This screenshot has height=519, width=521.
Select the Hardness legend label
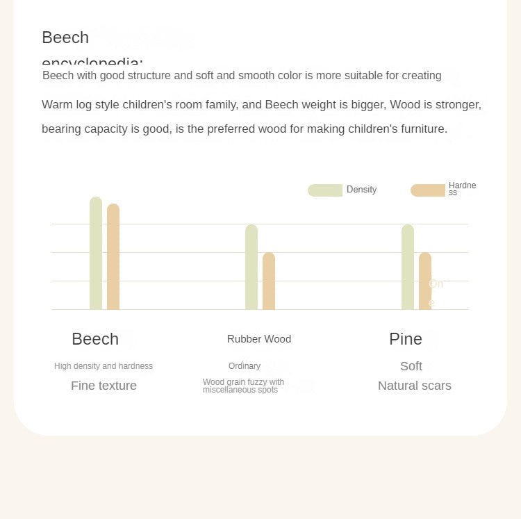462,189
